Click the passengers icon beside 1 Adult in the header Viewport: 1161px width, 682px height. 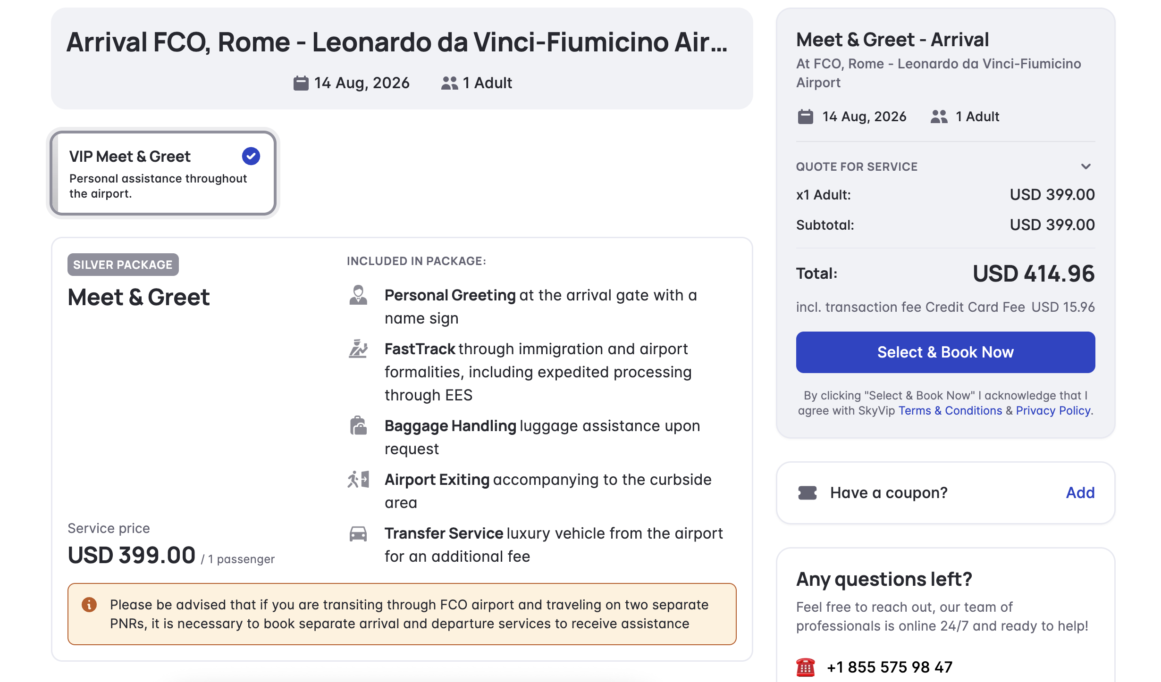pos(450,83)
